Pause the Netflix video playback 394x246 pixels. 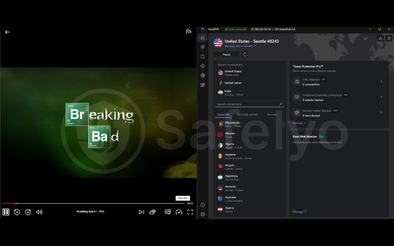point(6,212)
